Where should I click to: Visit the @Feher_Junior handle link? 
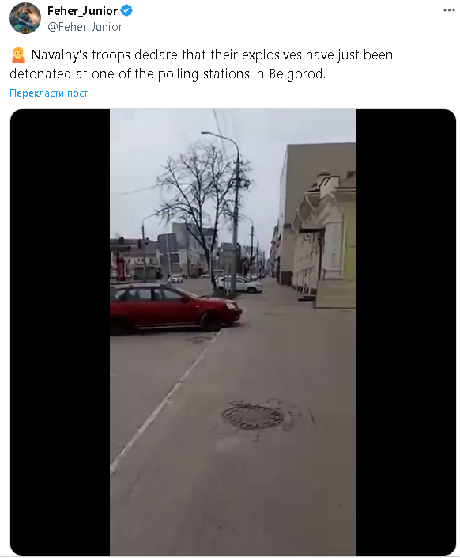pyautogui.click(x=85, y=27)
